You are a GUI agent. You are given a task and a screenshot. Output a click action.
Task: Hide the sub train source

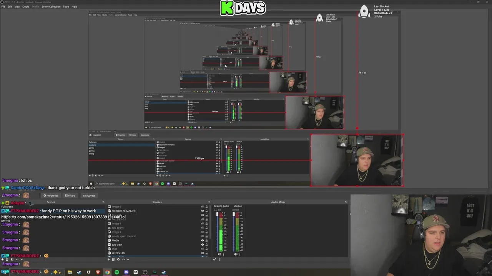[203, 245]
